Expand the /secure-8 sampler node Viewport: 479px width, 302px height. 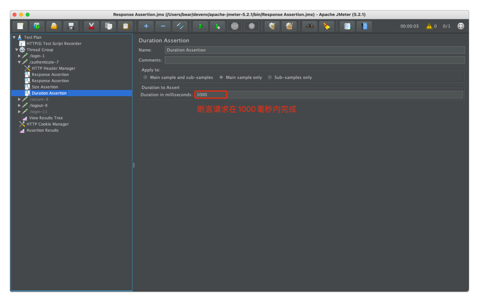tap(19, 99)
